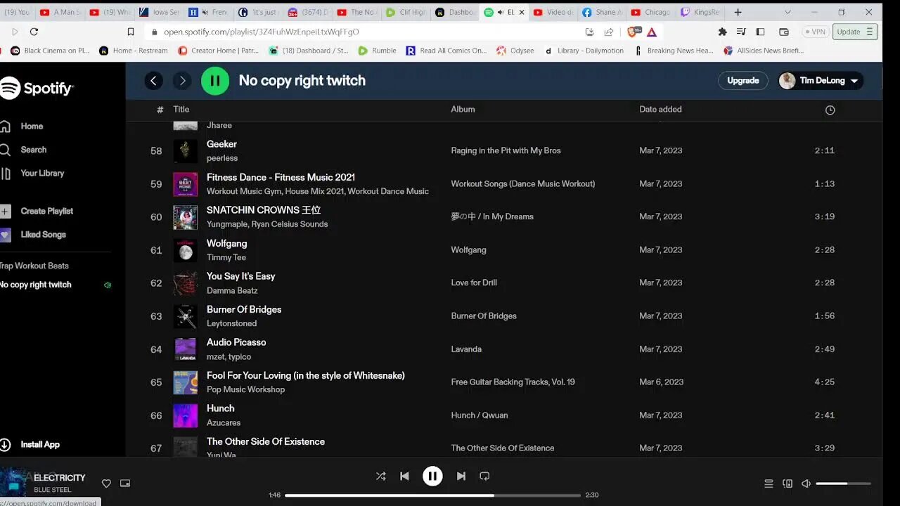Viewport: 900px width, 506px height.
Task: Go back with Spotify's back arrow
Action: (153, 81)
